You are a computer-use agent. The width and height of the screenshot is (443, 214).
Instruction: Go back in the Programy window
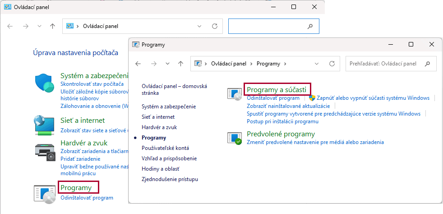(x=138, y=64)
